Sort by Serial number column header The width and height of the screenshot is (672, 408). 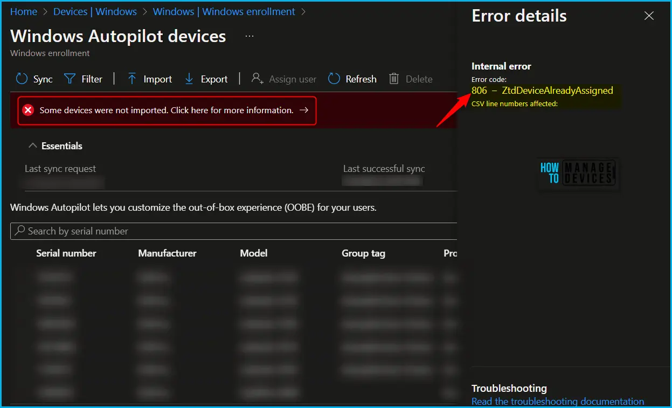[66, 253]
